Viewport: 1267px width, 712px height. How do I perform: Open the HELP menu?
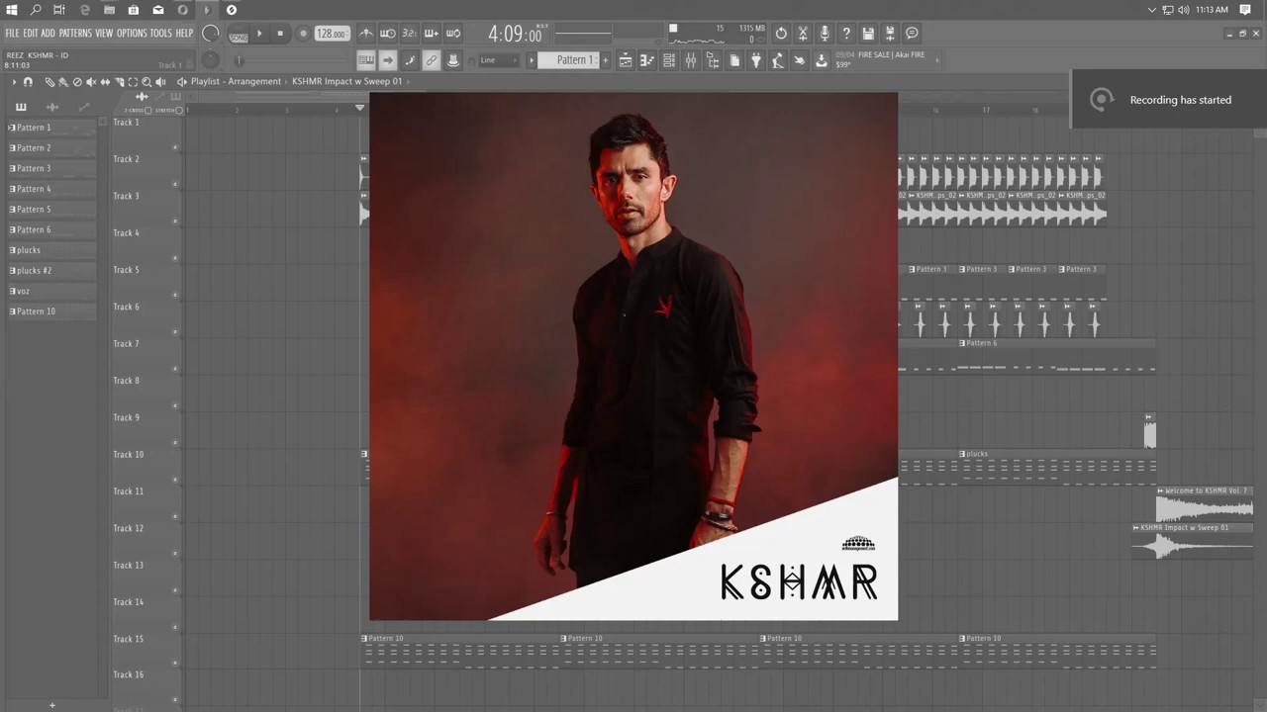point(184,34)
